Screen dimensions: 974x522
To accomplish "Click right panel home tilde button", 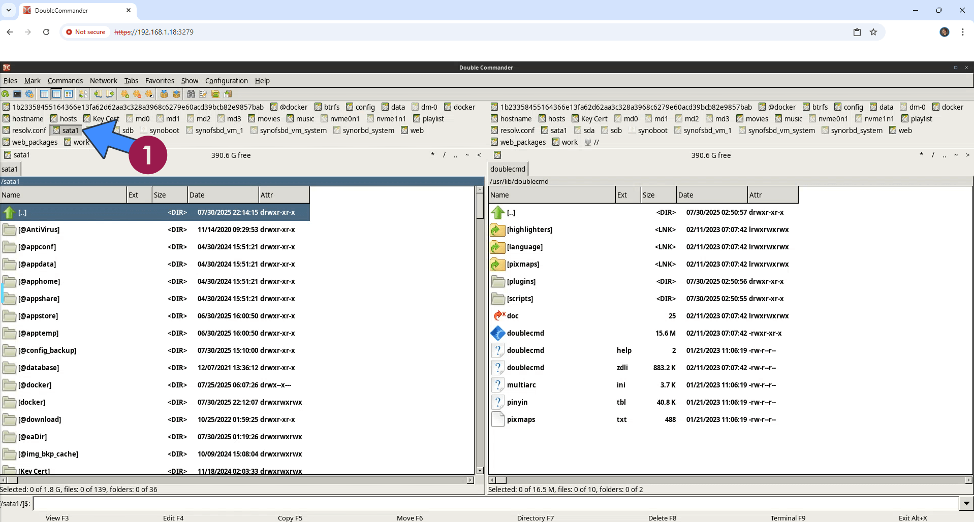I will pos(956,155).
